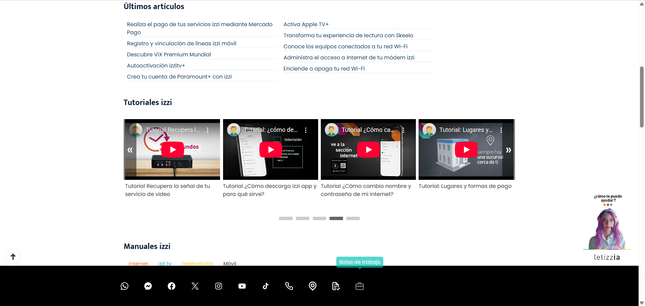Viewport: 645px width, 306px height.
Task: Open the location pin icon
Action: tap(313, 286)
